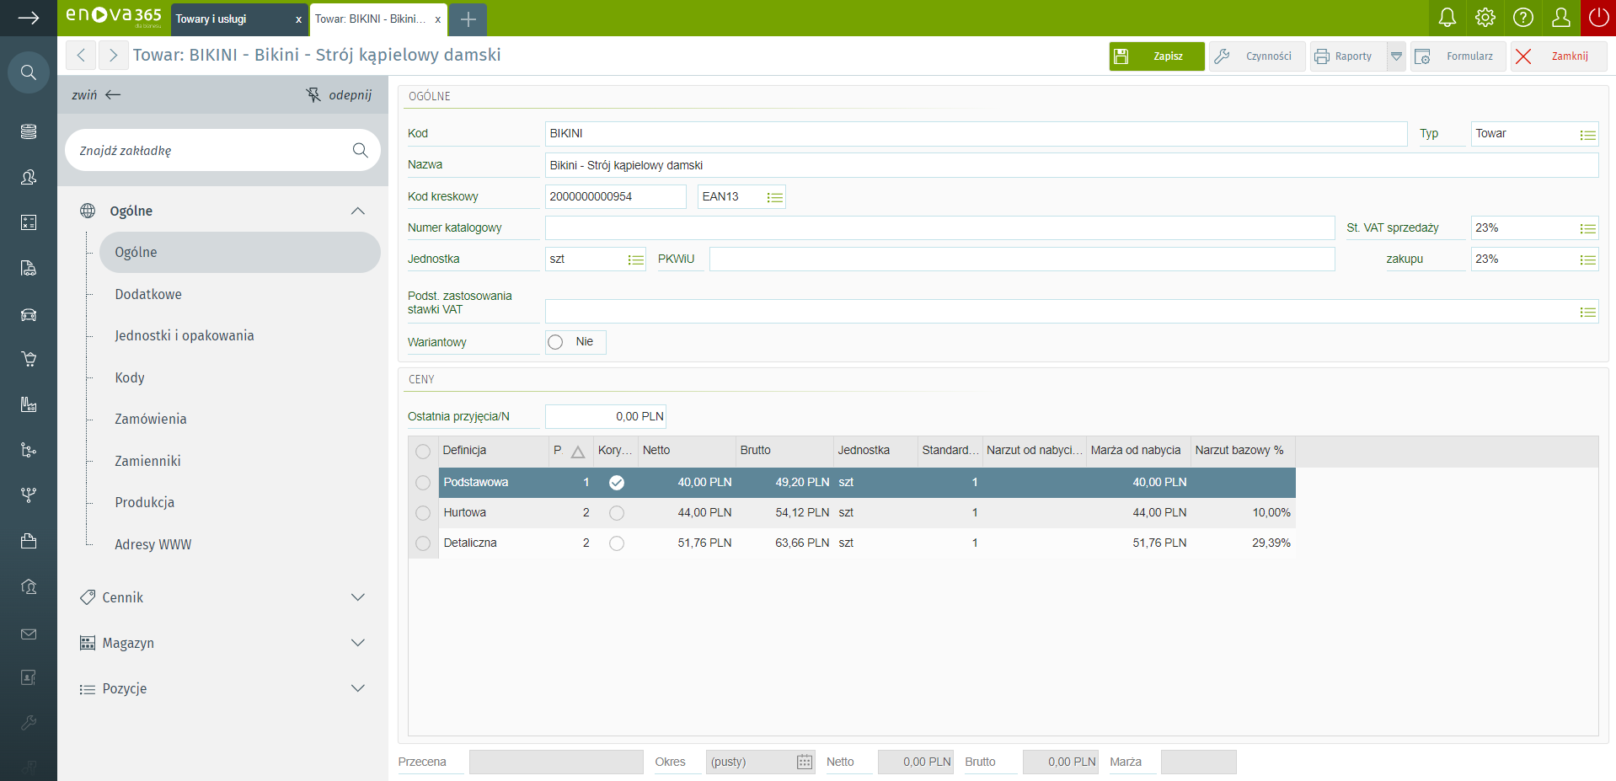Screen dimensions: 1616x781
Task: Expand the Cennik section
Action: (357, 597)
